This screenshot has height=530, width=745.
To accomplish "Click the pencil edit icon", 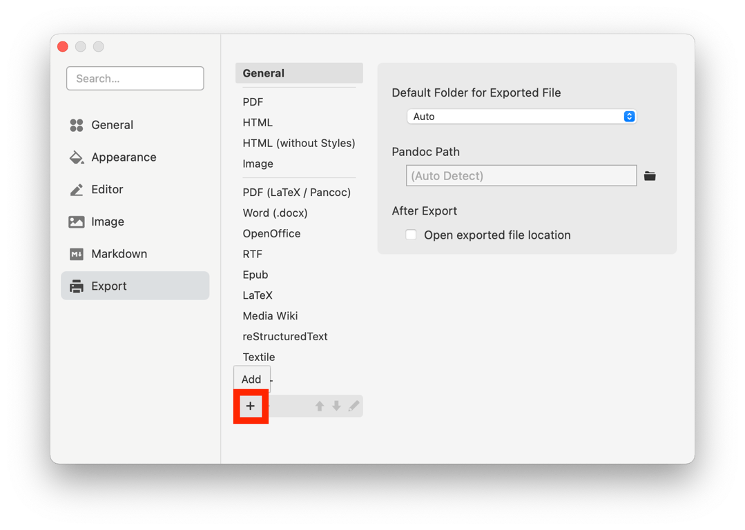I will point(354,406).
